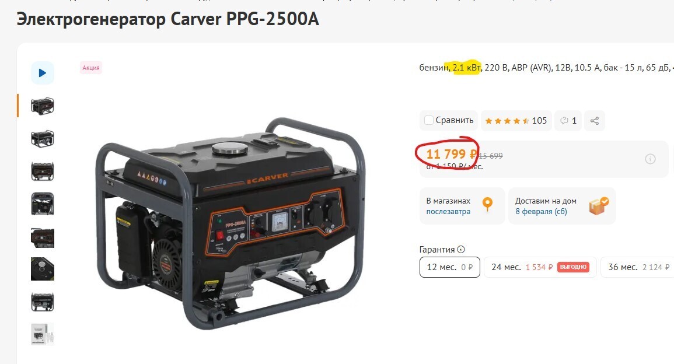Screen dimensions: 674x364
Task: Click the store location pin icon
Action: (487, 204)
